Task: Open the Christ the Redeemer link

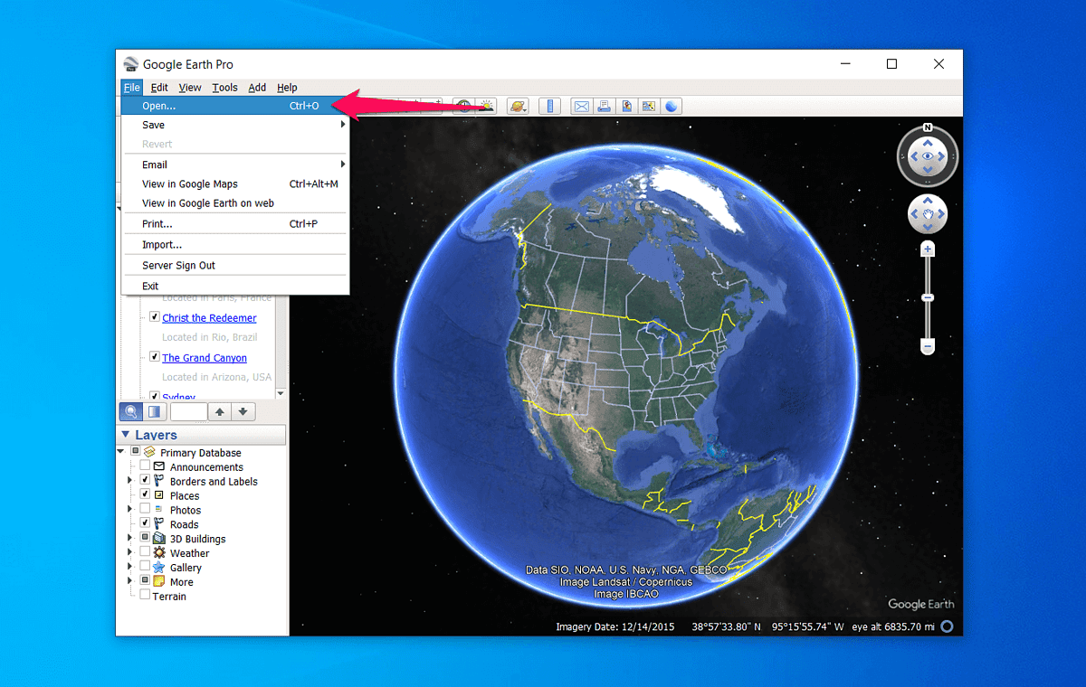Action: click(x=209, y=318)
